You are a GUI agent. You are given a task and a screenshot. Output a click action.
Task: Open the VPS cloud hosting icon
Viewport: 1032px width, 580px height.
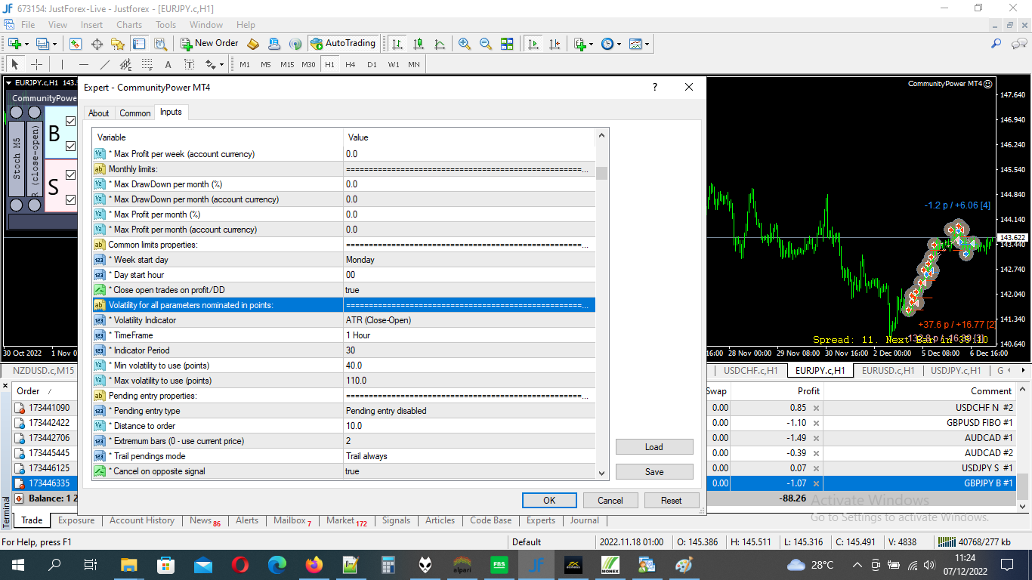pos(274,44)
